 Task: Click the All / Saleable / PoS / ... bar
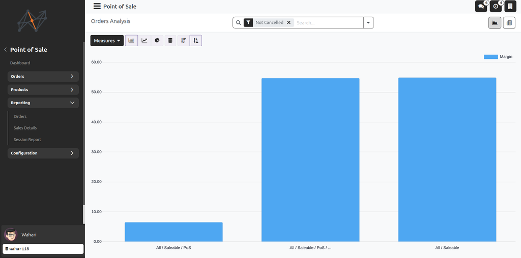pyautogui.click(x=310, y=160)
